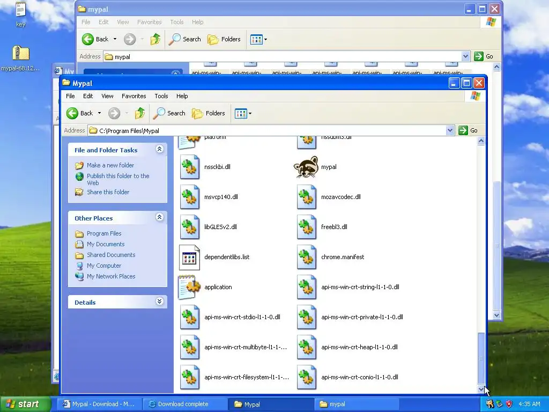
Task: Open the key file on desktop
Action: 21,14
